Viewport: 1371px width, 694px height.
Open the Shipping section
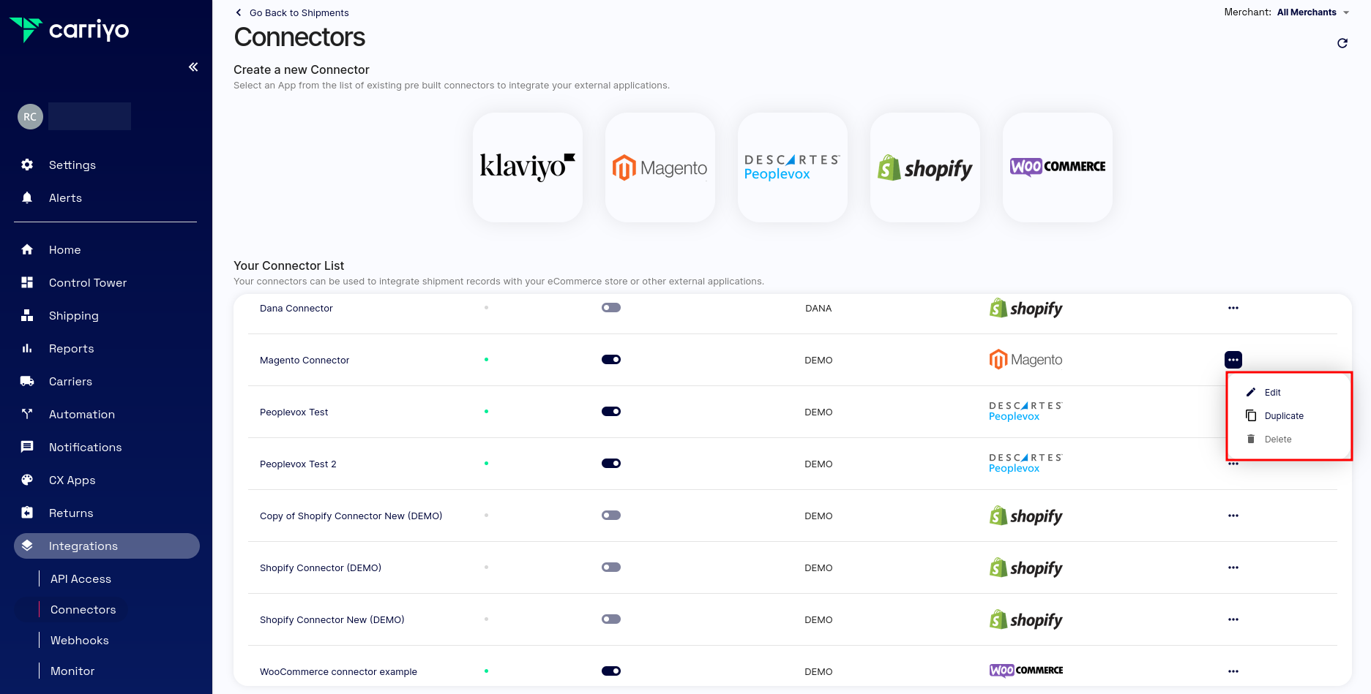[73, 316]
